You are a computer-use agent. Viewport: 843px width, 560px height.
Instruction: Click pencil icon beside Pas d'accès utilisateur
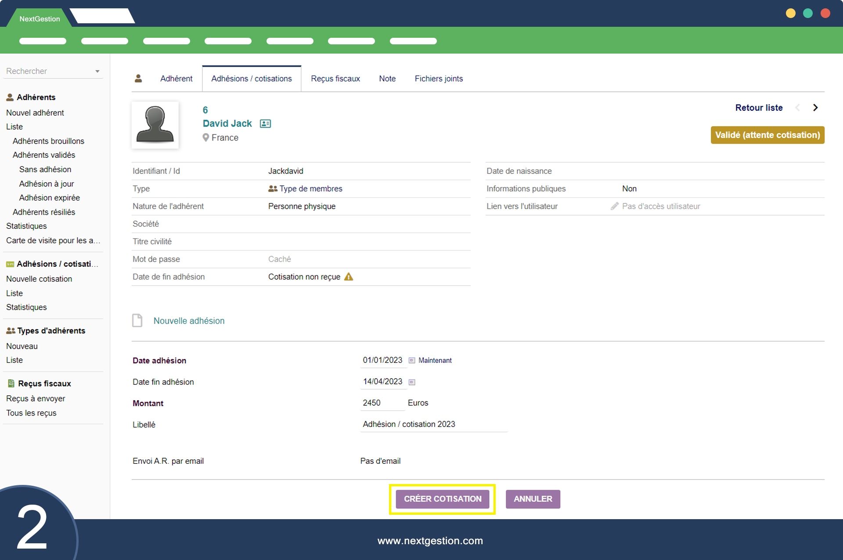tap(614, 206)
